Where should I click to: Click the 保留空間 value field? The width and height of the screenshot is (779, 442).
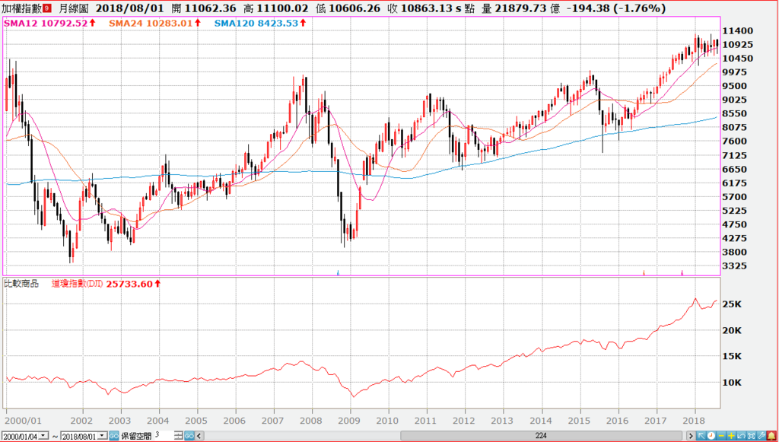pyautogui.click(x=164, y=436)
